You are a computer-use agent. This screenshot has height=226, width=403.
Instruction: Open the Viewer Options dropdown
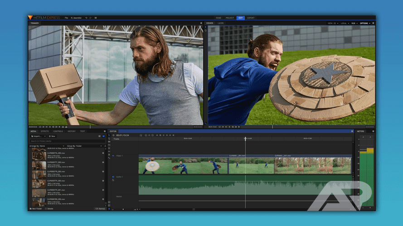tap(365, 23)
